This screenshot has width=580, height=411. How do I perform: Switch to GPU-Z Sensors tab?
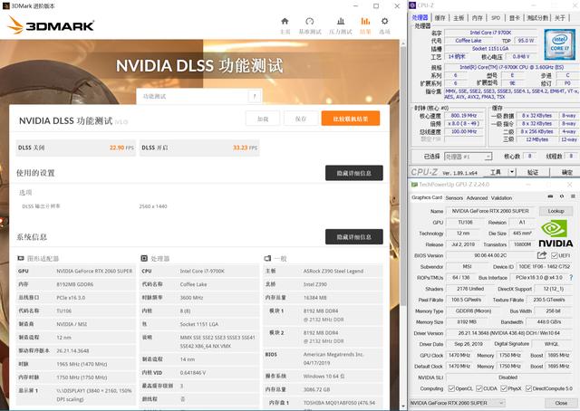(x=454, y=198)
